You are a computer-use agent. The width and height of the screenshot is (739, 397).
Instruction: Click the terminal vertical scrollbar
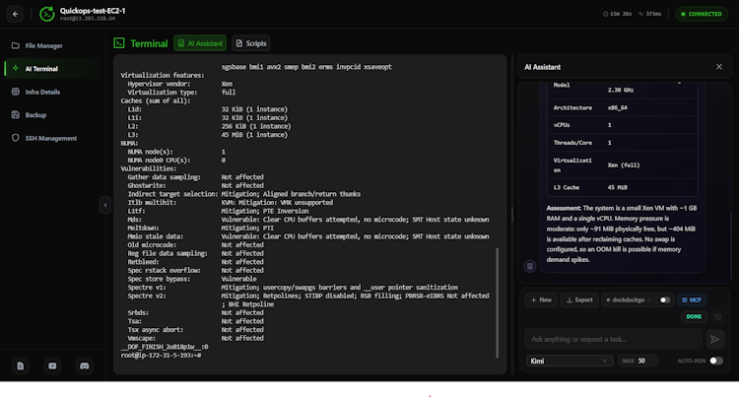(497, 302)
